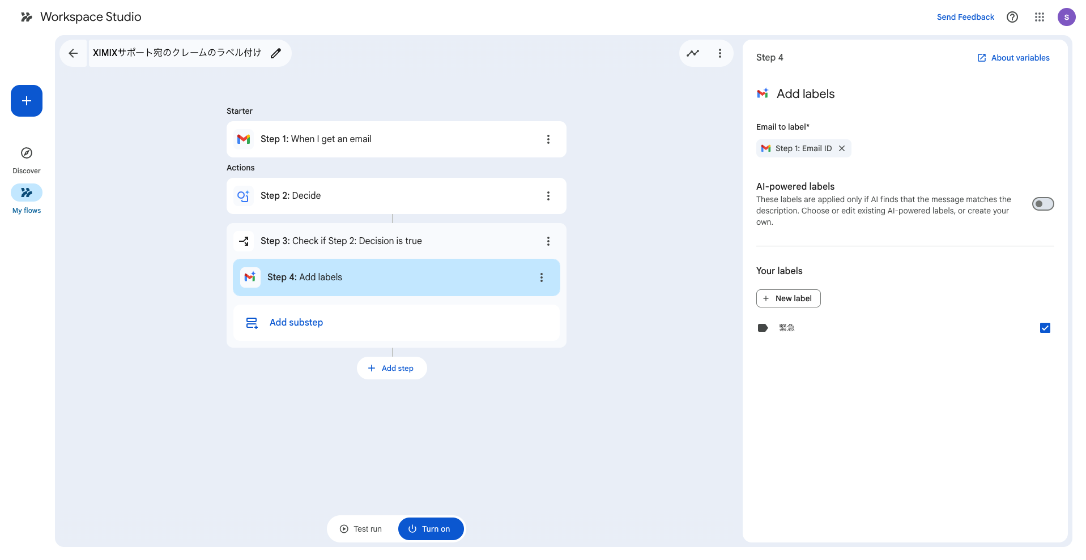Open the Discover compass icon
1086x560 pixels.
(27, 153)
